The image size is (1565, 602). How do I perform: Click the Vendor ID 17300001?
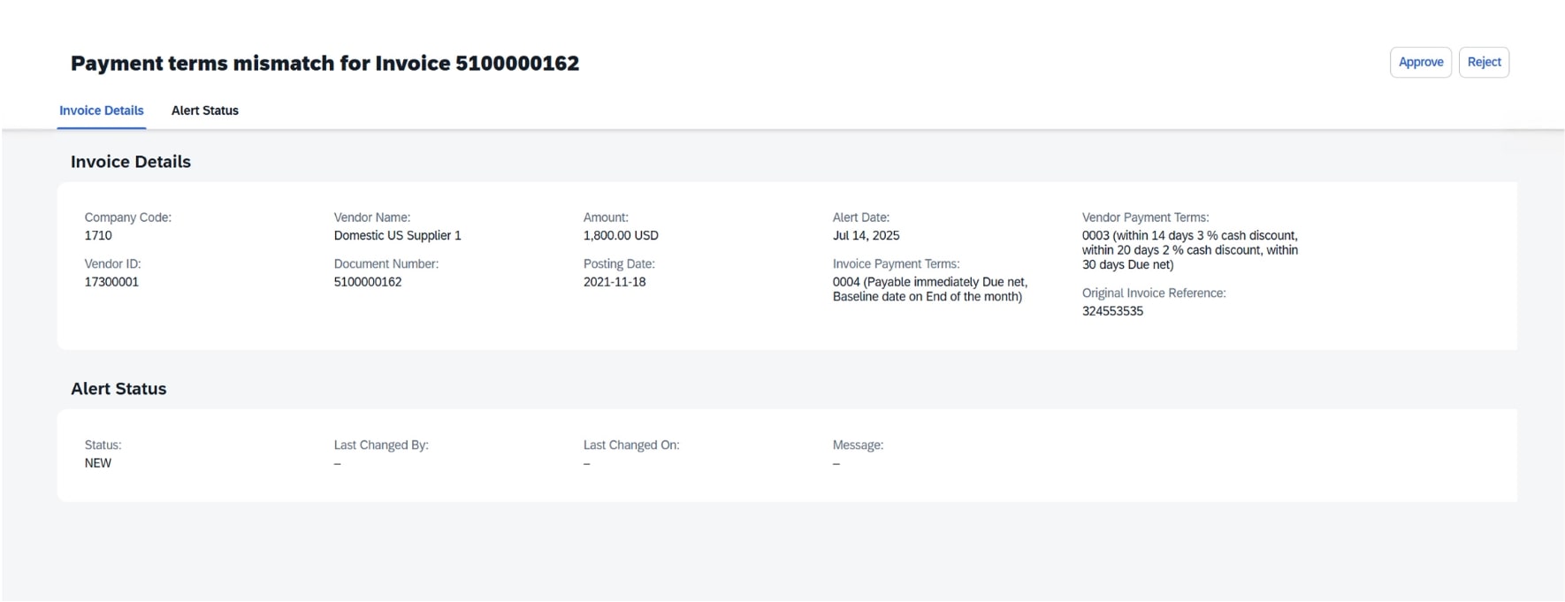pos(111,281)
